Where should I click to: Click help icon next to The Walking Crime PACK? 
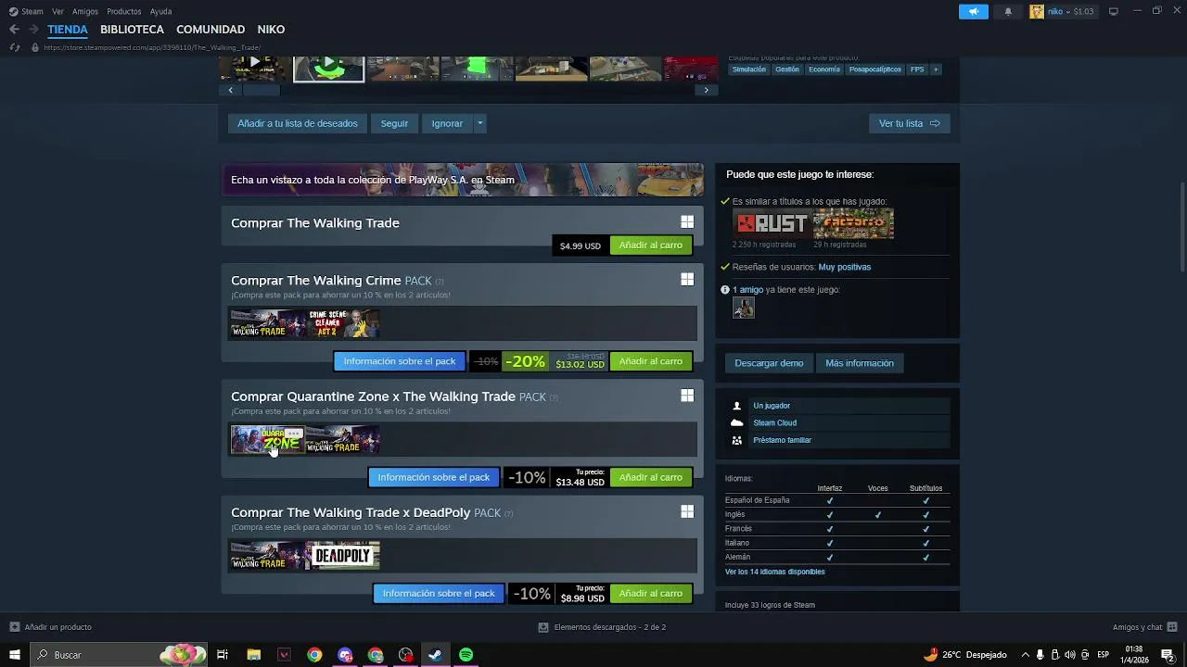pos(440,282)
